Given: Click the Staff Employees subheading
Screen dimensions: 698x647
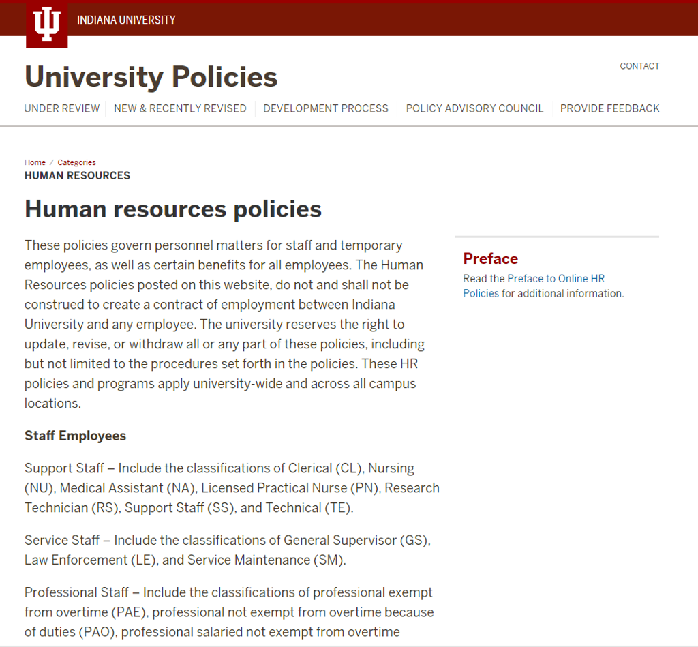Looking at the screenshot, I should click(x=75, y=436).
